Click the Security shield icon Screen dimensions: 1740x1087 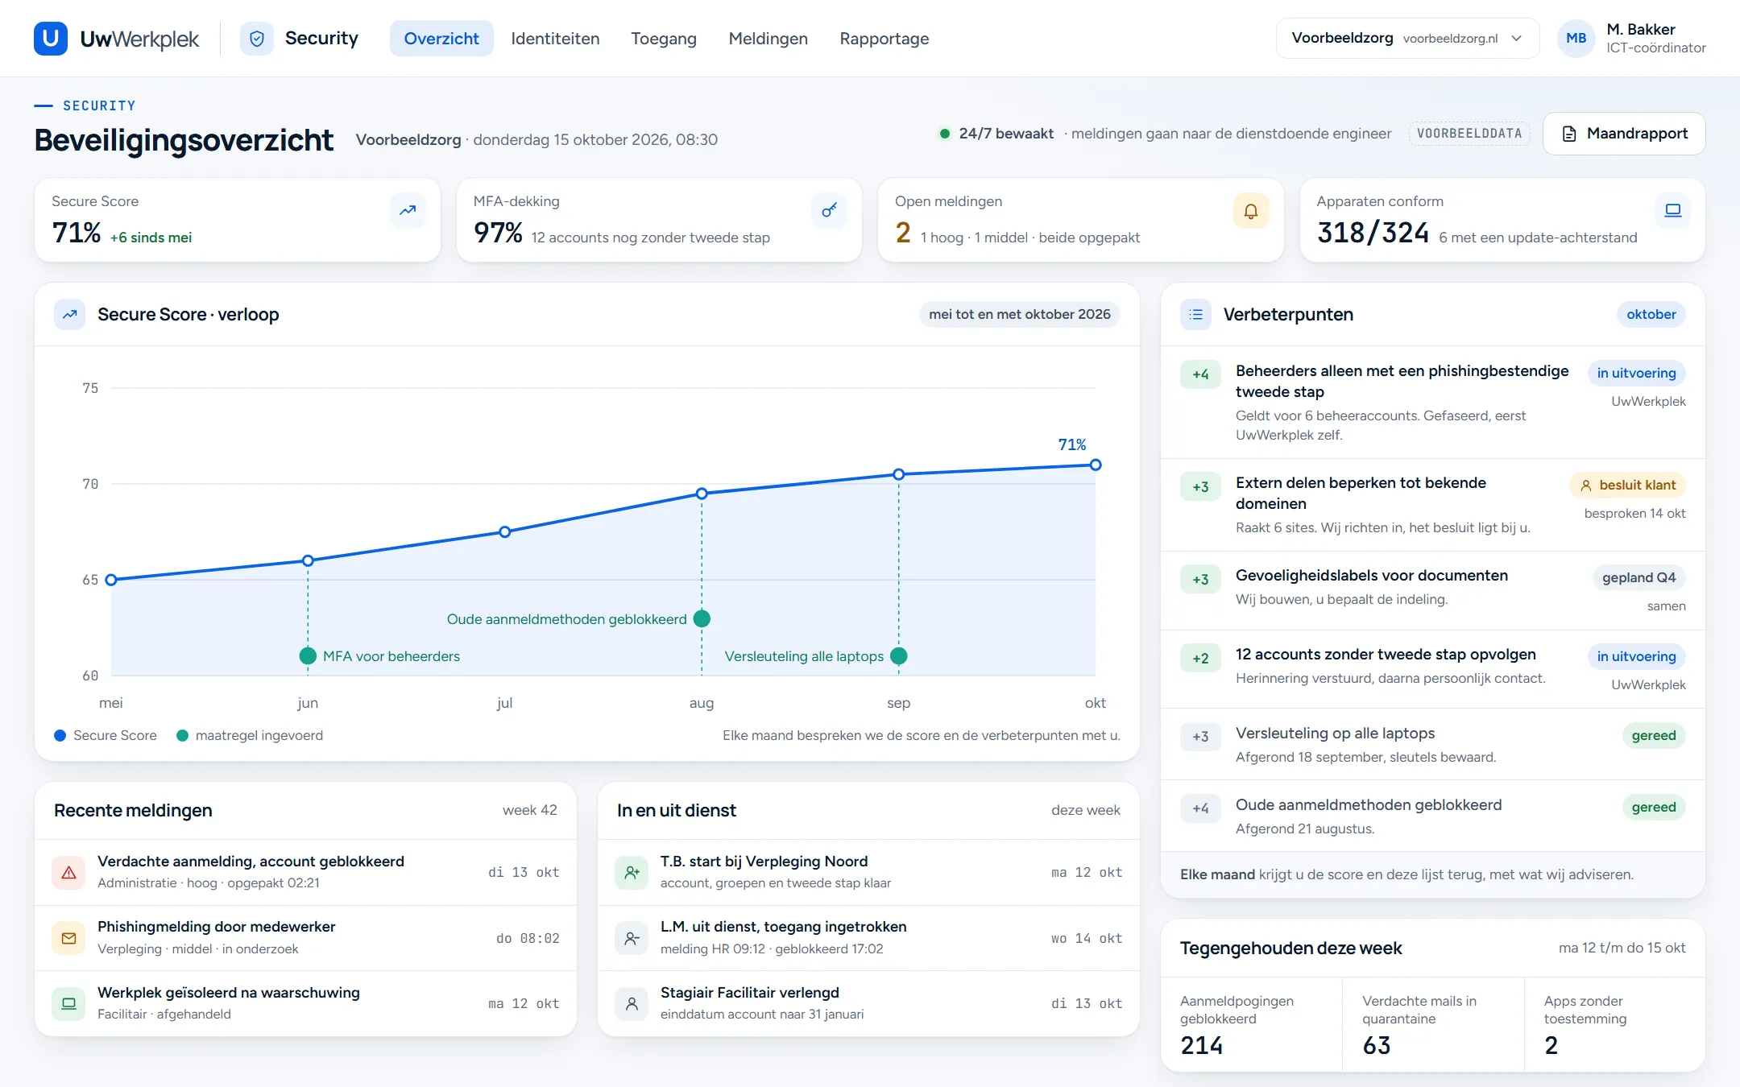[257, 38]
